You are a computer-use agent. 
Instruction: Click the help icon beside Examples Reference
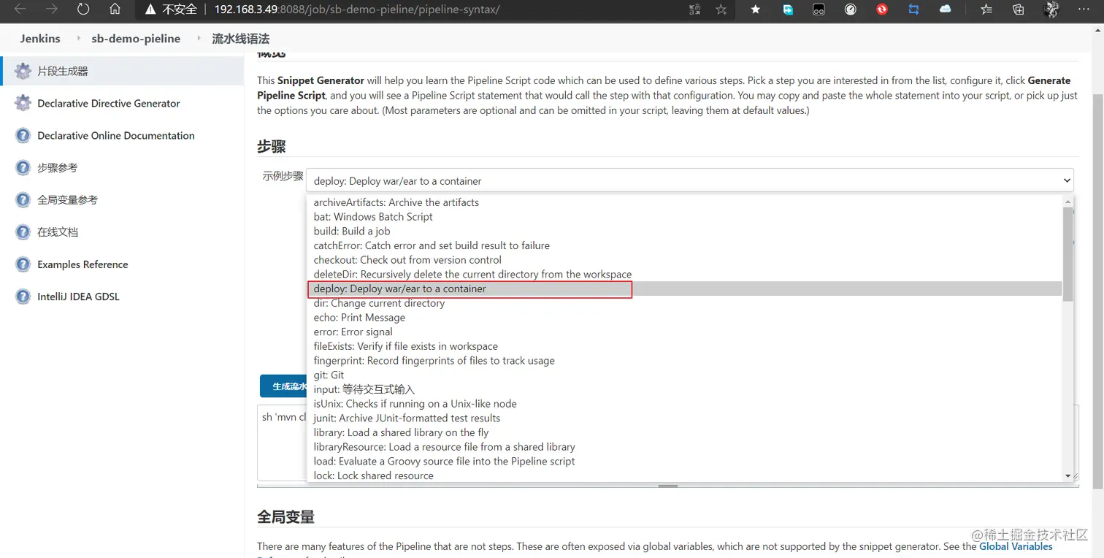point(23,264)
